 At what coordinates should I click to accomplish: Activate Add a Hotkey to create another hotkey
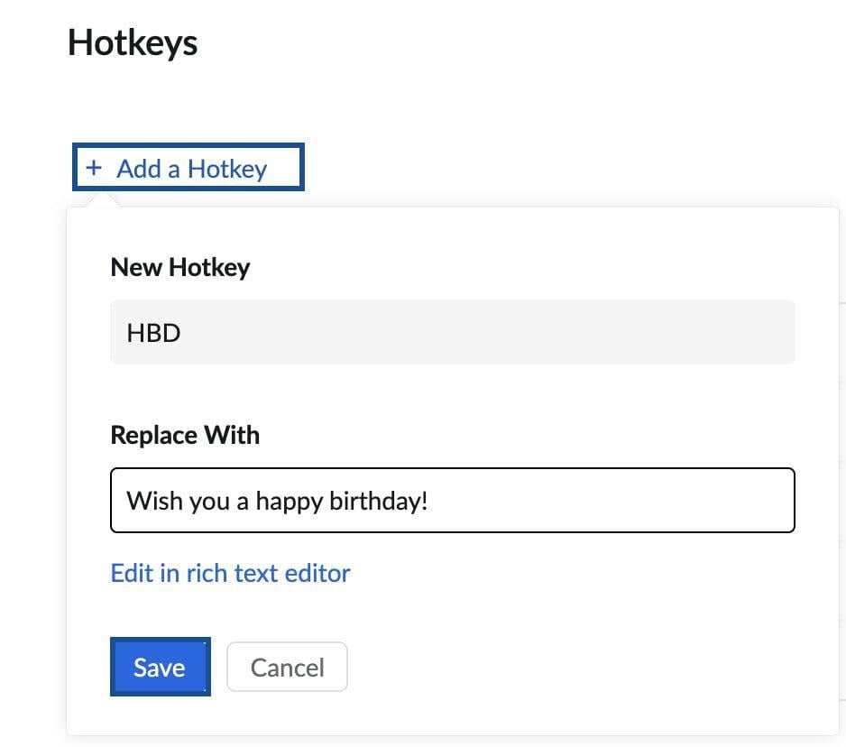[188, 169]
